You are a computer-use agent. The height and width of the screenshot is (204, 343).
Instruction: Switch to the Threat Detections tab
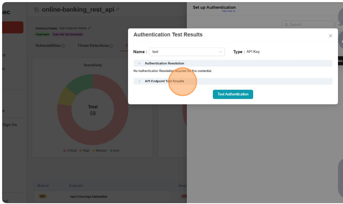(93, 45)
